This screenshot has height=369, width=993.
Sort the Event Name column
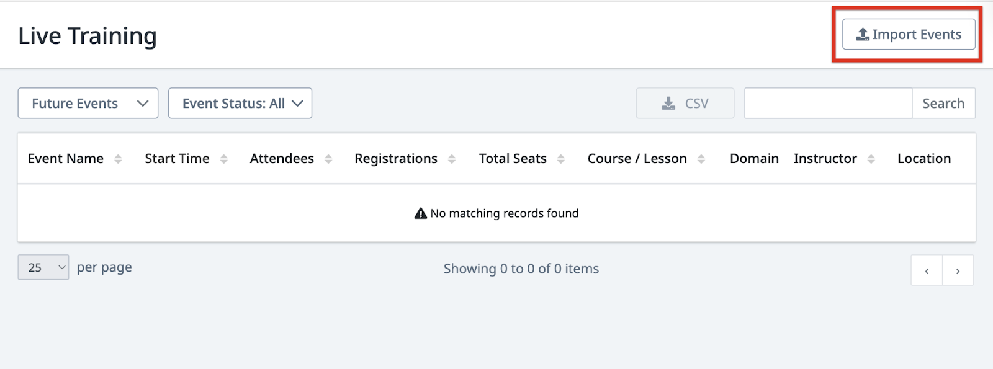[118, 158]
